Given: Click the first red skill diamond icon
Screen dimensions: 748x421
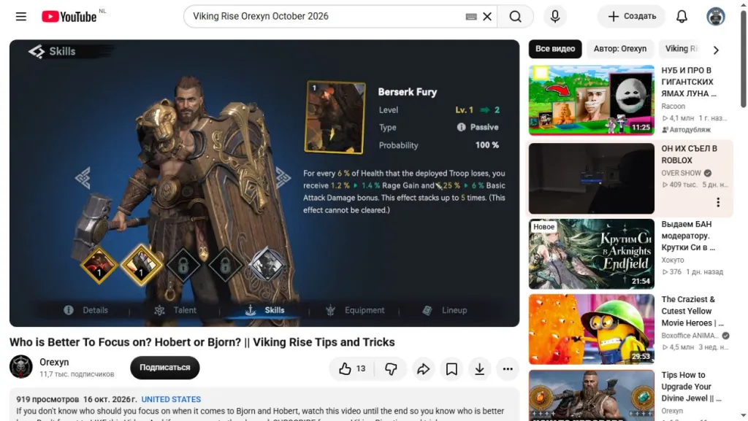Looking at the screenshot, I should 99,266.
